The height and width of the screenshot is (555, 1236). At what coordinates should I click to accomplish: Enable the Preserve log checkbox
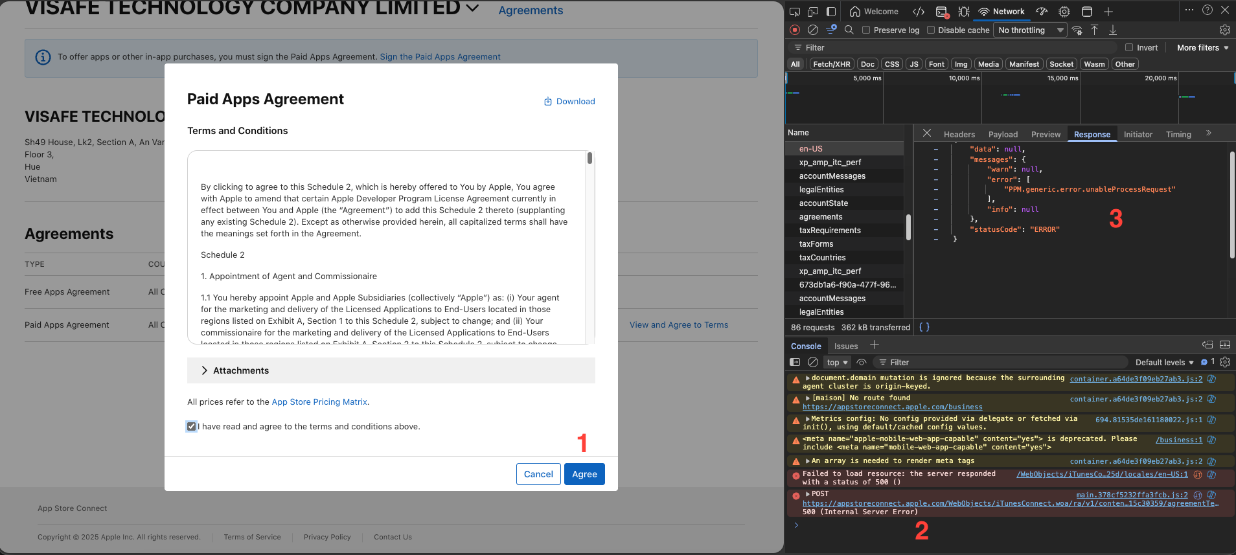(866, 30)
